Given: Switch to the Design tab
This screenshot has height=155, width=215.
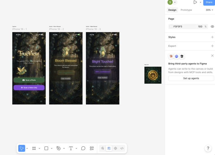Looking at the screenshot, I should click(172, 10).
